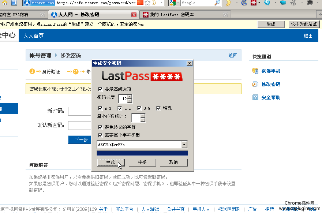Go to 人人首页 in blue header
The width and height of the screenshot is (322, 213).
tap(33, 36)
